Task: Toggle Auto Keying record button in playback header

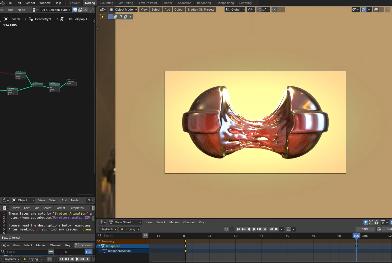Action: [x=226, y=229]
